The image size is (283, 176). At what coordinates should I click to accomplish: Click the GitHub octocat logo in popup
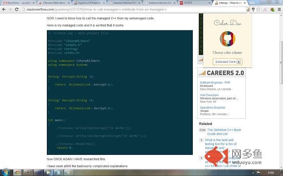[x=227, y=39]
